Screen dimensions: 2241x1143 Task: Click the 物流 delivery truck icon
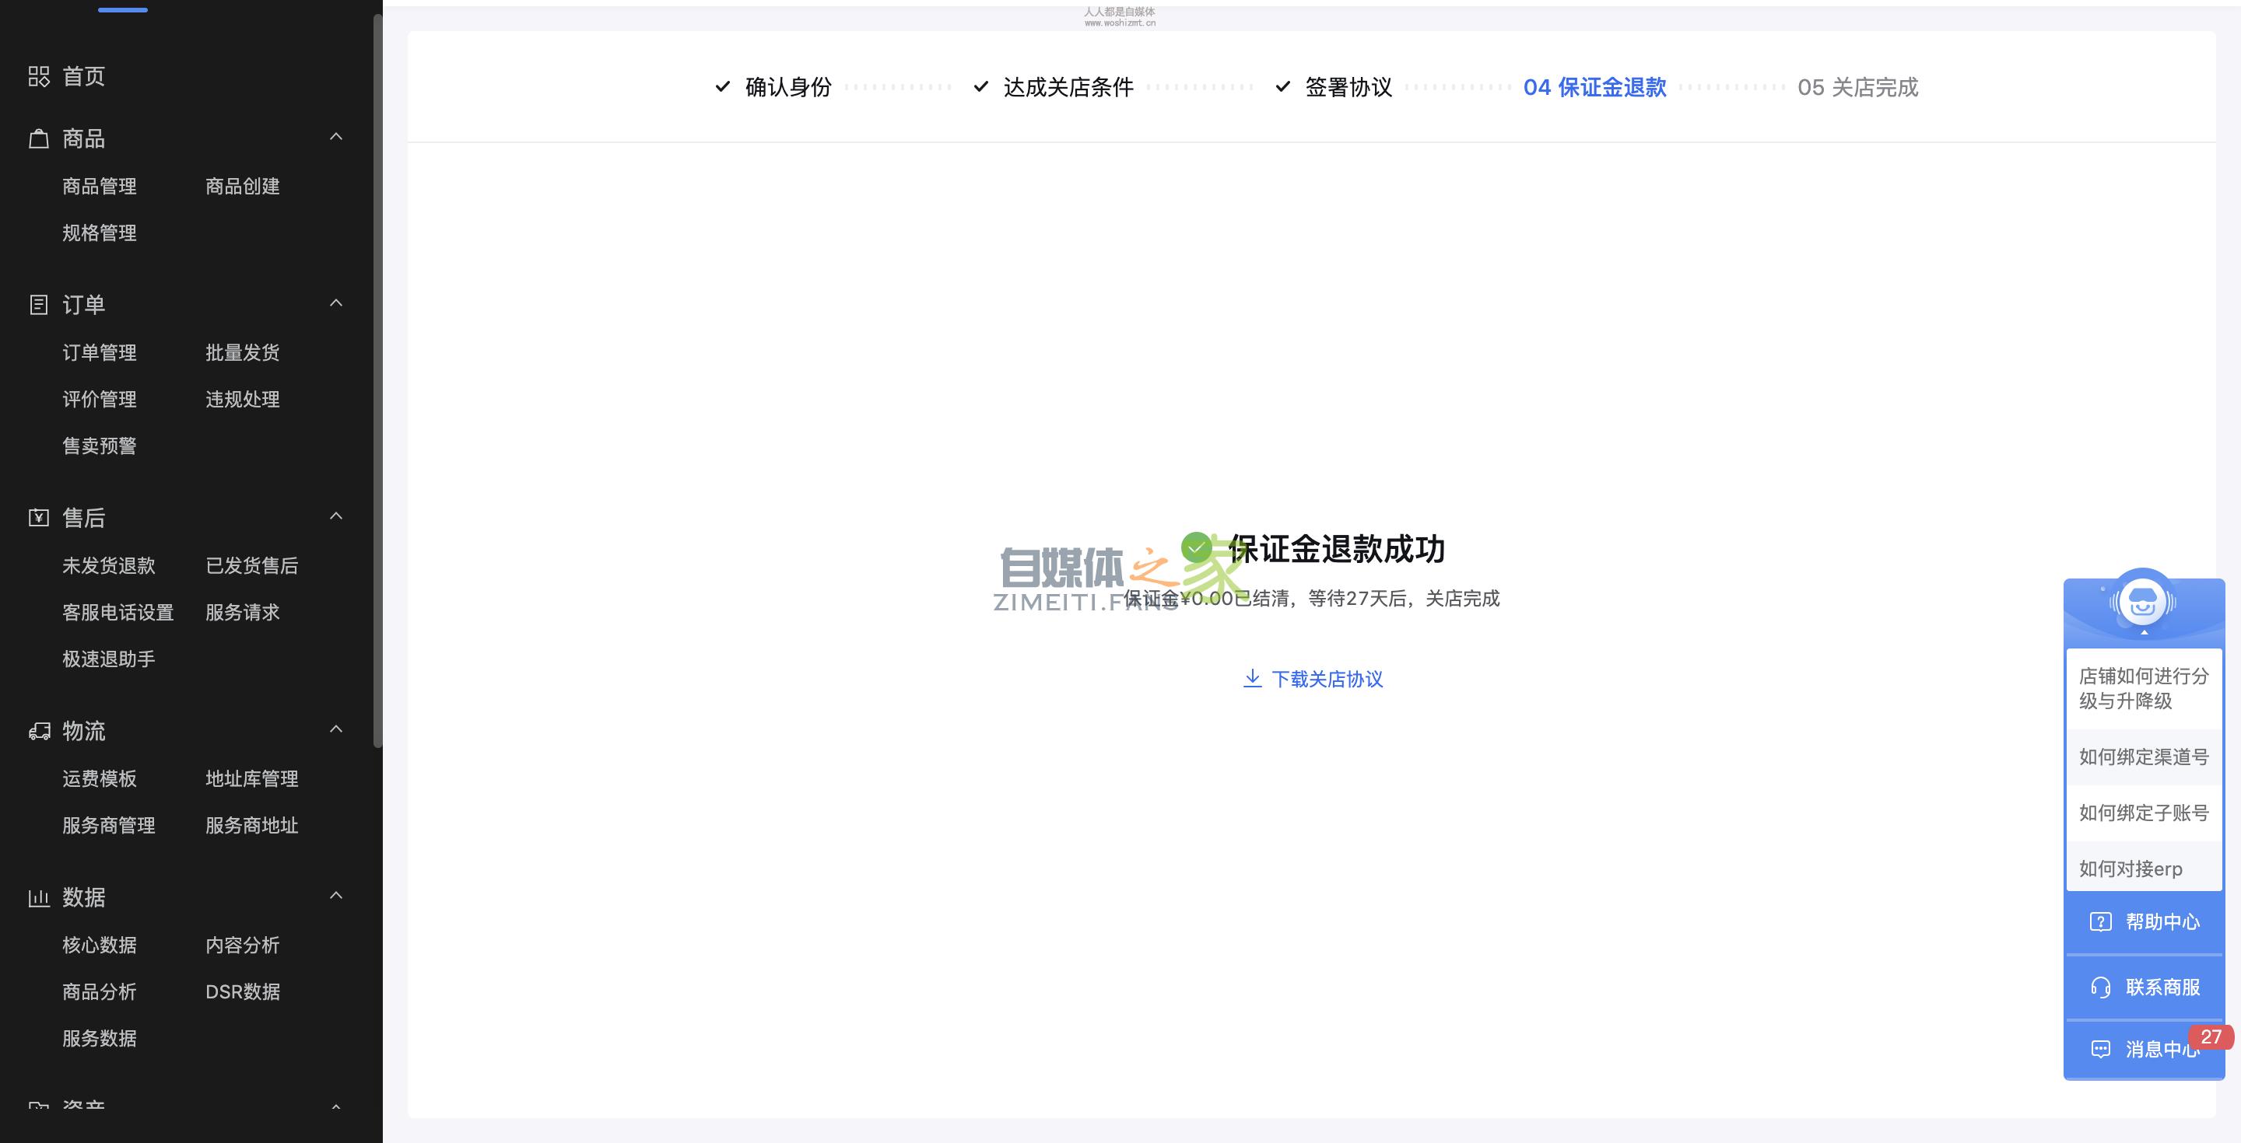point(38,731)
